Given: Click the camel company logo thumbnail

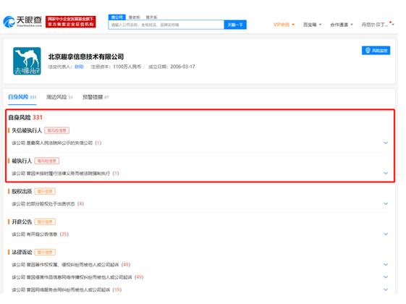Looking at the screenshot, I should tap(27, 61).
